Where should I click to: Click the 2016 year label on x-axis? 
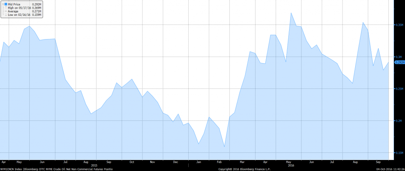[x=291, y=165]
